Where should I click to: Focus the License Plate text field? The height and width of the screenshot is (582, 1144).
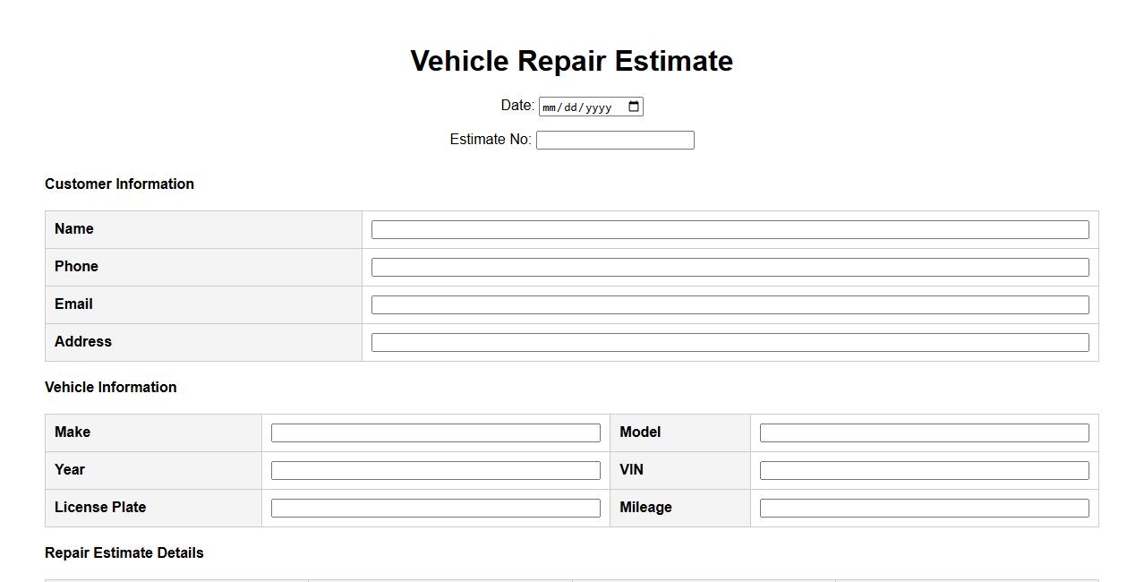tap(435, 509)
